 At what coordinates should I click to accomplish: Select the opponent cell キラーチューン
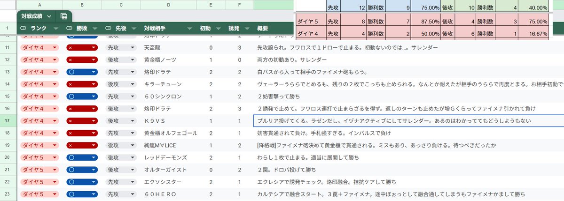coord(168,84)
